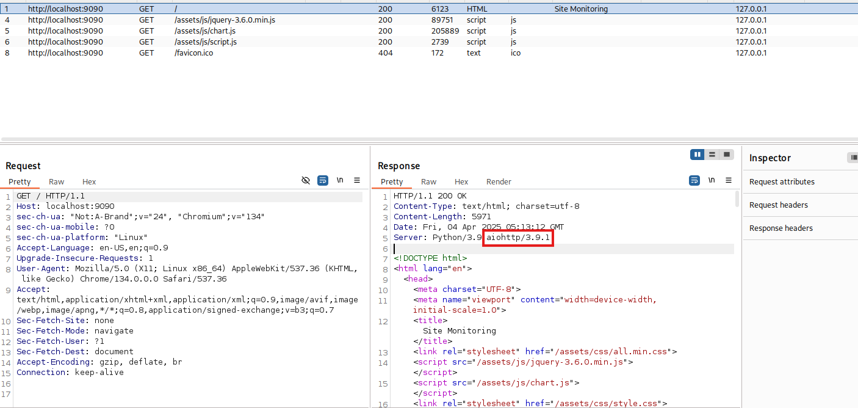Click the Upgrade-Insecure-Requests header line
Image resolution: width=858 pixels, height=408 pixels.
tap(85, 258)
